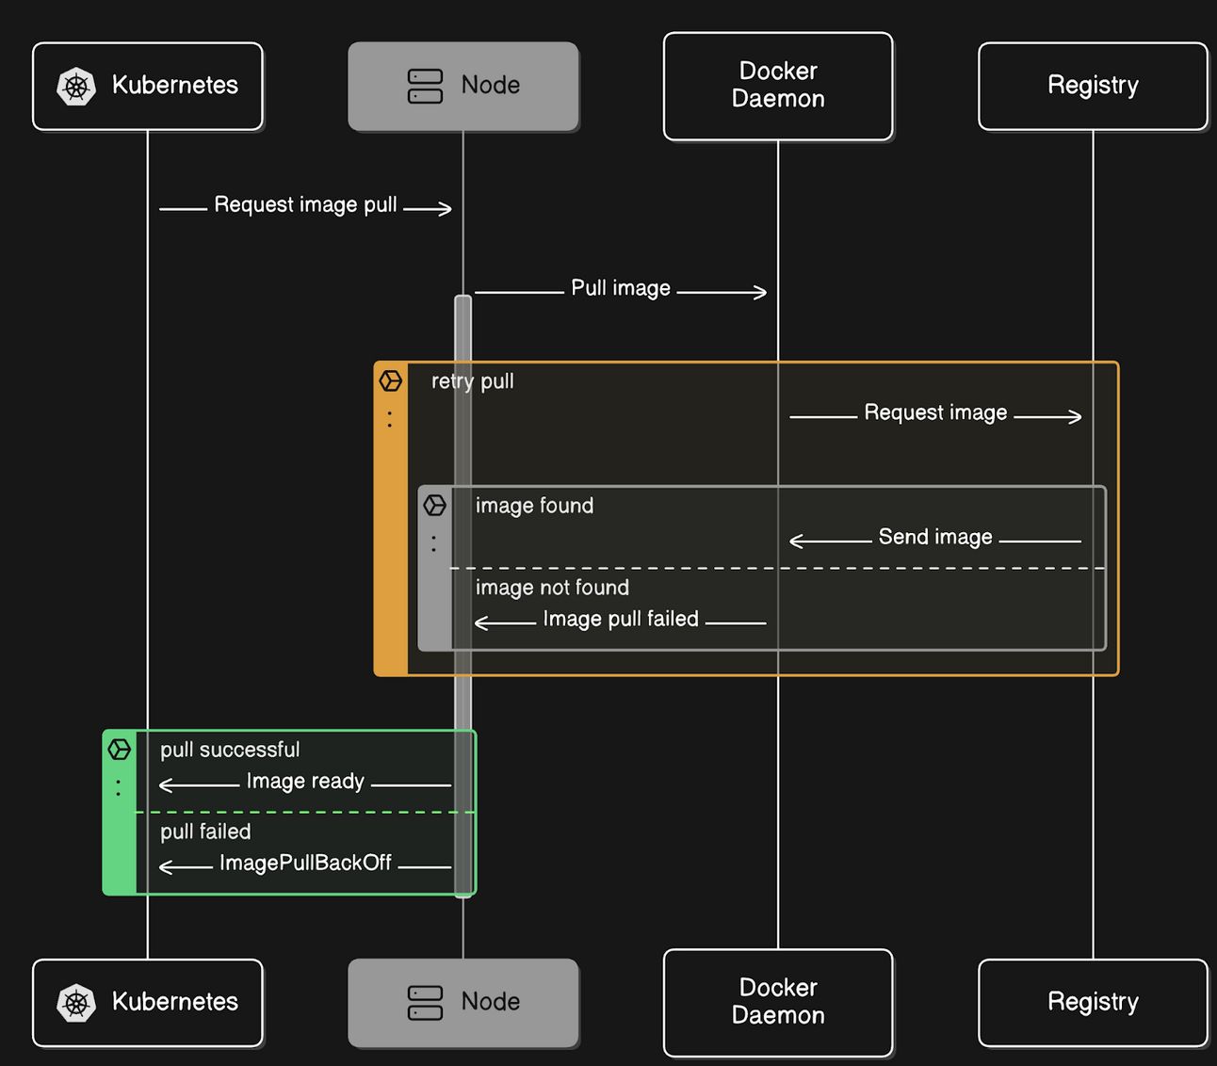The height and width of the screenshot is (1066, 1217).
Task: Select the pull successful condition label
Action: (x=230, y=750)
